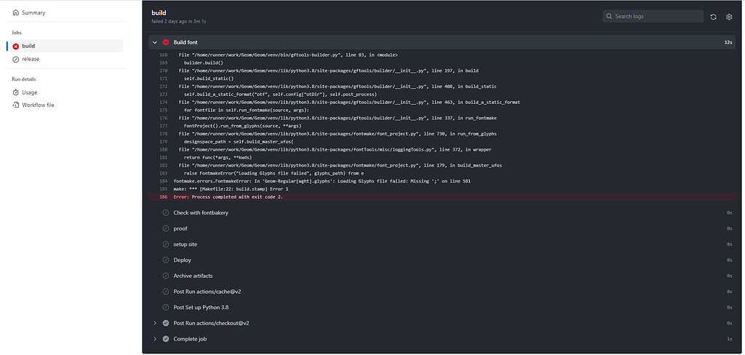This screenshot has width=745, height=355.
Task: Click the workflow file icon
Action: tap(16, 105)
